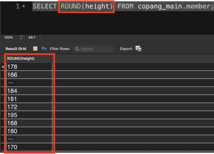214x154 pixels.
Task: Click the FROM keyword in query
Action: [x=125, y=6]
